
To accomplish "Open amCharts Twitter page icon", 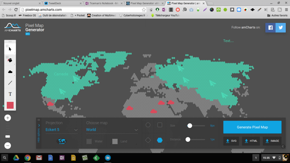I will (281, 28).
